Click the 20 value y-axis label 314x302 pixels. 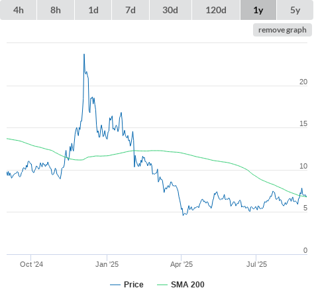(303, 82)
